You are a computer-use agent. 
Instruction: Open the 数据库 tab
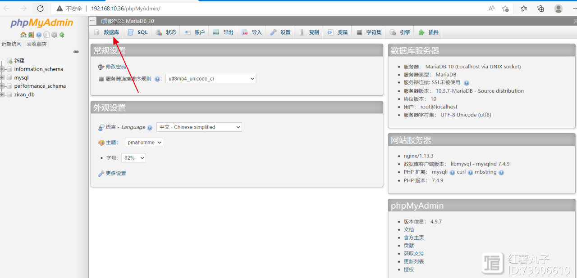coord(106,32)
